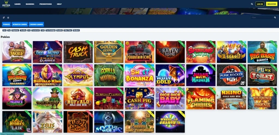The image size is (279, 135).
Task: Click the alphabetical sort icon
Action: click(x=4, y=18)
